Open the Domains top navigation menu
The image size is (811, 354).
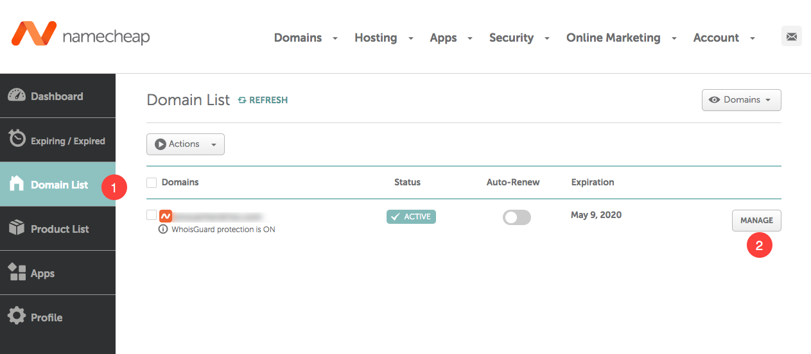(x=298, y=38)
